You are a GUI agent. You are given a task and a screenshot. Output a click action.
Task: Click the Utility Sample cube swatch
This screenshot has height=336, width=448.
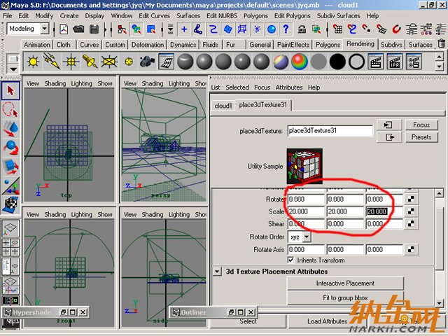click(304, 166)
